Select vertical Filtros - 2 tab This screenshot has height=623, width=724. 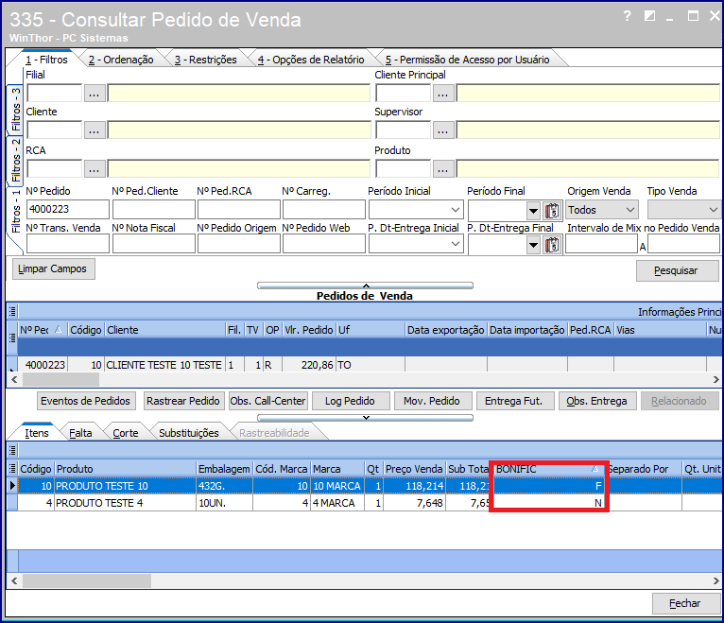point(16,160)
